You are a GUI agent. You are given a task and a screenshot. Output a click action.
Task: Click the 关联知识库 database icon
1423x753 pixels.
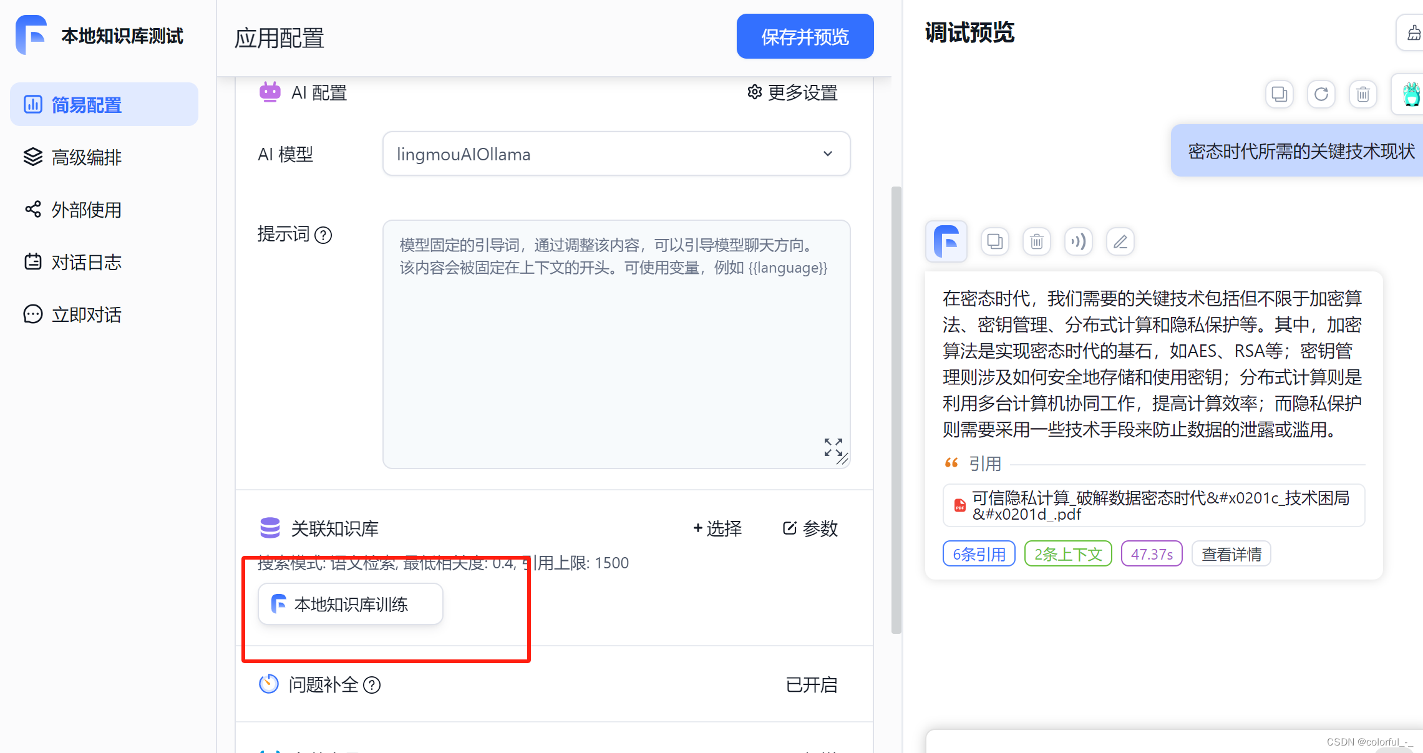pyautogui.click(x=270, y=528)
